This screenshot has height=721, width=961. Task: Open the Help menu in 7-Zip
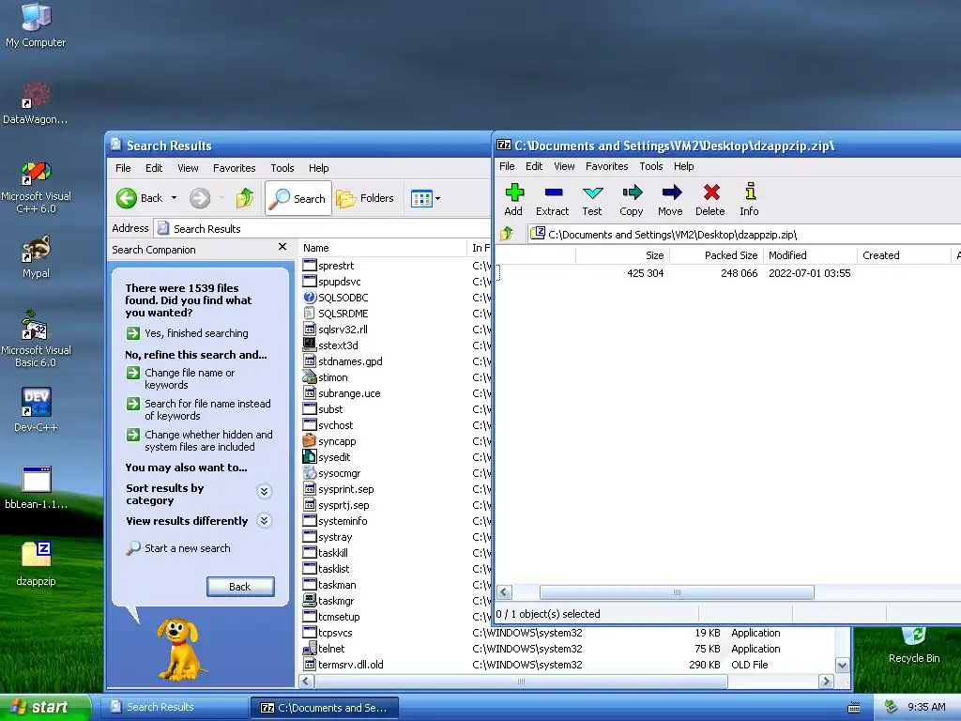pyautogui.click(x=683, y=166)
